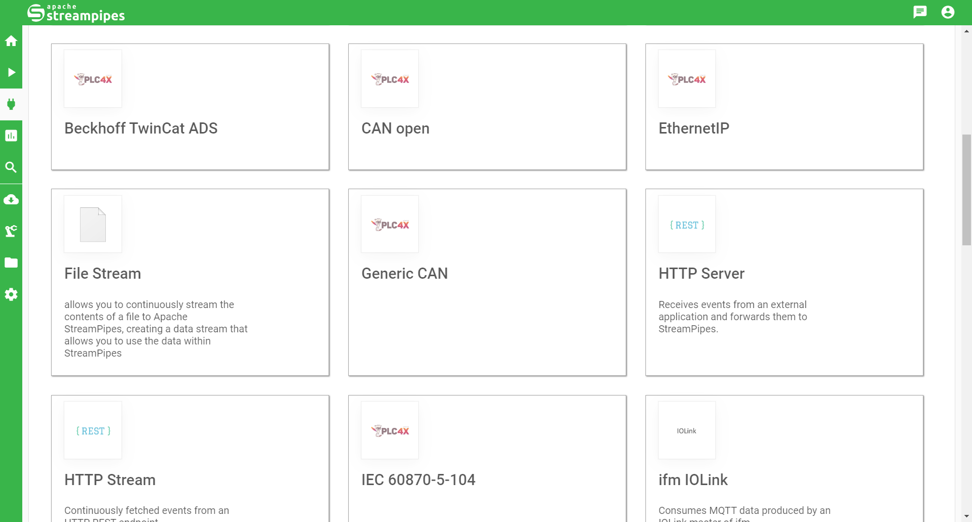Open the user account menu
The image size is (972, 522).
948,12
